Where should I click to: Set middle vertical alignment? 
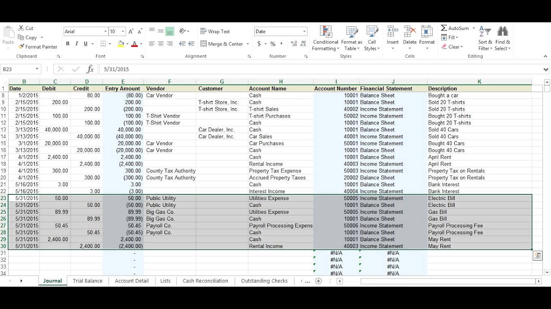(x=161, y=31)
